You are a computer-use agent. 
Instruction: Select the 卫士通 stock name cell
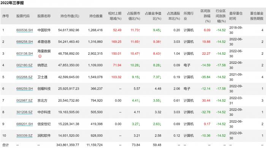(43, 77)
